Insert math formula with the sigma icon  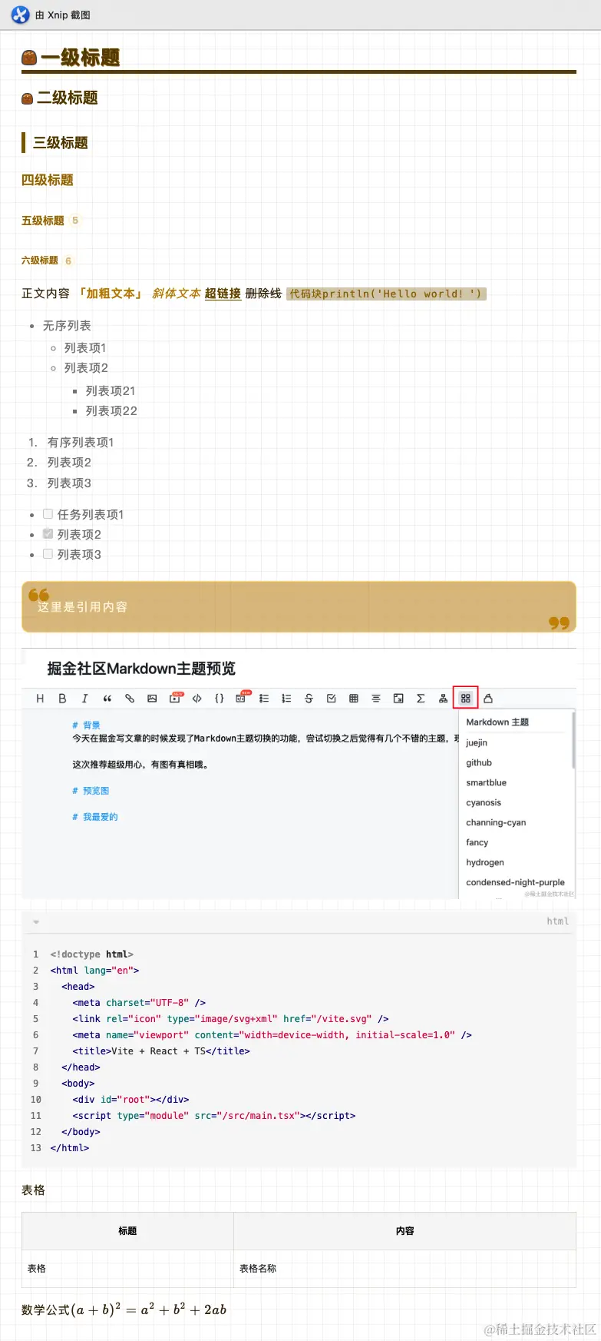pyautogui.click(x=421, y=699)
